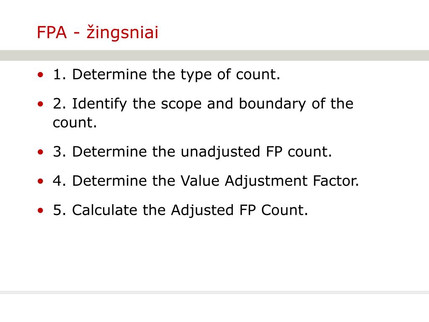Click the slide title 'FPA - žingsniai'
The width and height of the screenshot is (429, 322).
point(97,32)
